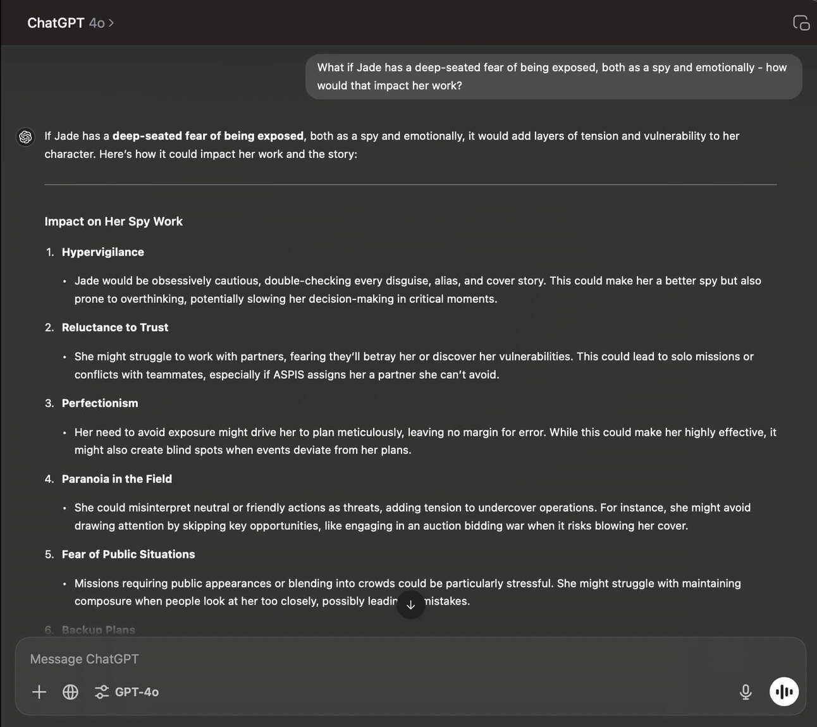
Task: Click the Reluctance to Trust heading
Action: point(115,327)
